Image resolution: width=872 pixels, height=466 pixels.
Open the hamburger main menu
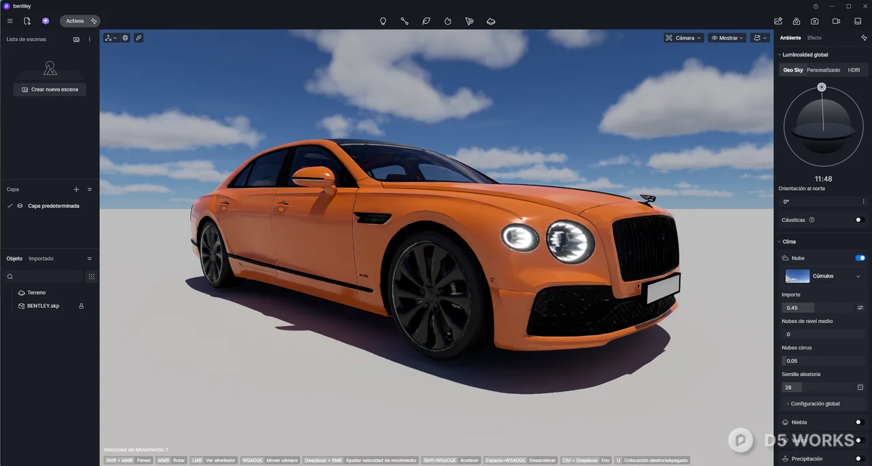pos(10,21)
